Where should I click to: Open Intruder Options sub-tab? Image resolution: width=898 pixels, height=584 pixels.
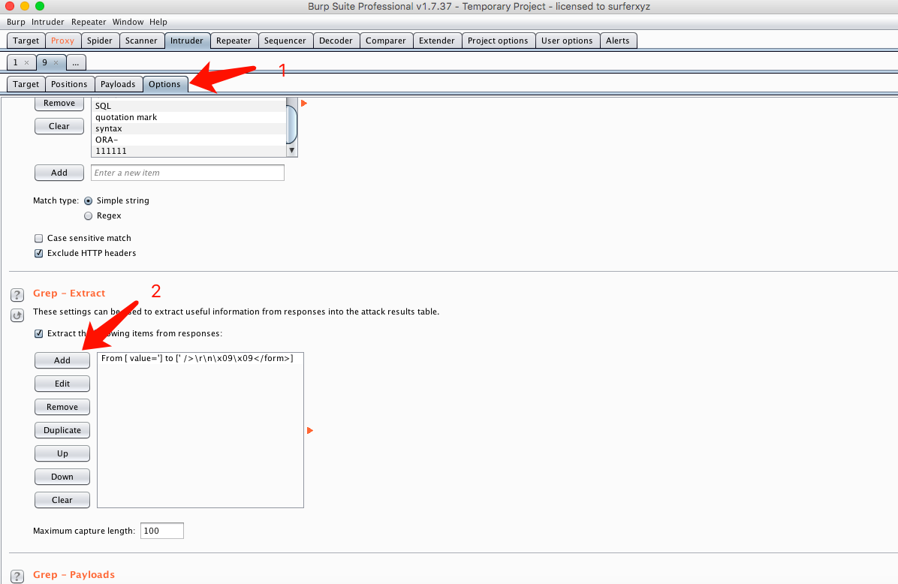tap(164, 84)
